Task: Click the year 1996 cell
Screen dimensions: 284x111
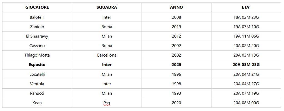Action: click(x=176, y=74)
